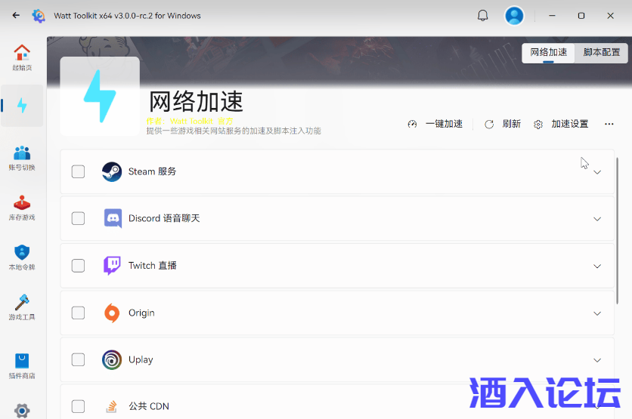Open 库存游戏 game library icon
Screen dimensions: 632x419
click(x=22, y=208)
